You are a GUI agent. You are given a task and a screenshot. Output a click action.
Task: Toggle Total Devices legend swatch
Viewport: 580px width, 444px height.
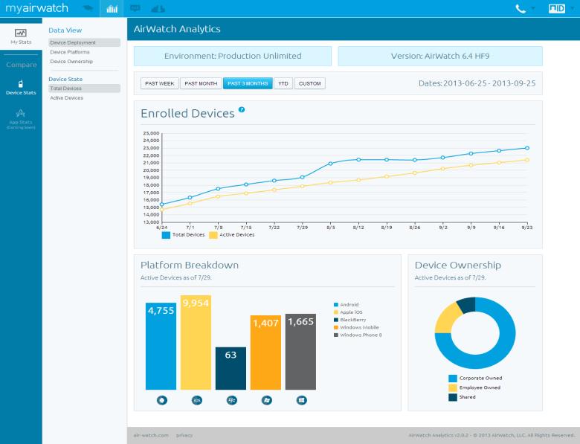(x=166, y=235)
